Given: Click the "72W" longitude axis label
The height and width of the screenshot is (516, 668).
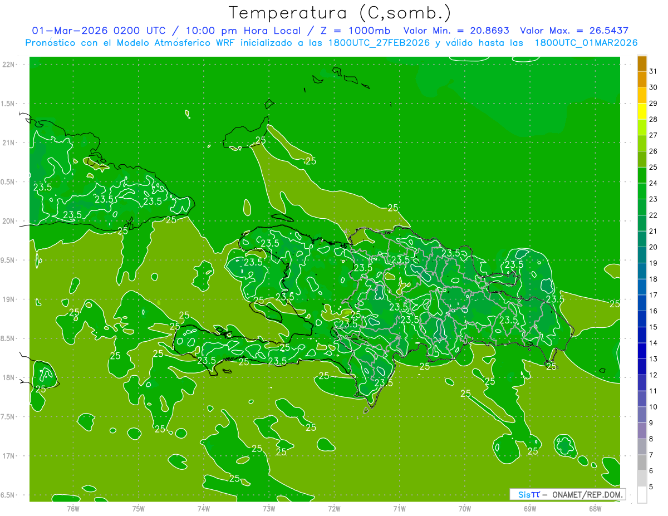Looking at the screenshot, I should (x=334, y=509).
